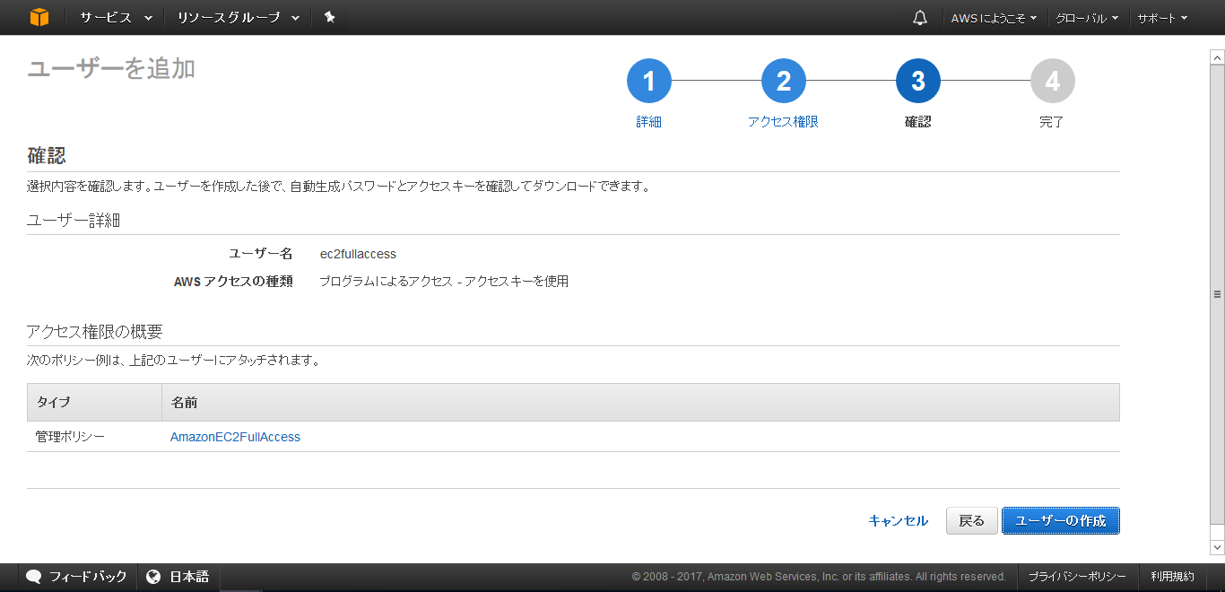Screen dimensions: 1225x592
Task: Click the ユーザーの作成 button
Action: click(x=1061, y=520)
